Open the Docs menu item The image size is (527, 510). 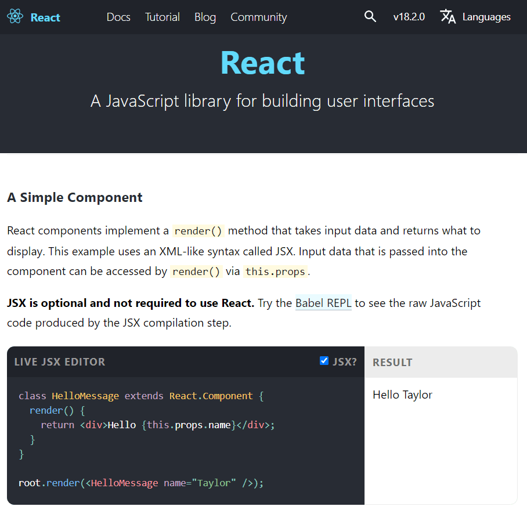pos(118,17)
